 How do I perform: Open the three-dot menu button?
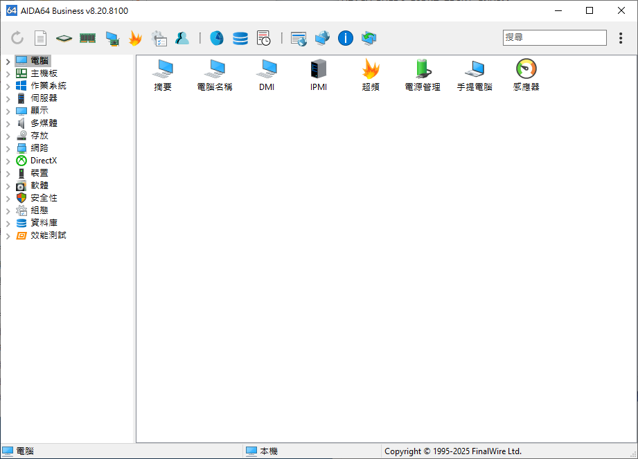pyautogui.click(x=621, y=38)
